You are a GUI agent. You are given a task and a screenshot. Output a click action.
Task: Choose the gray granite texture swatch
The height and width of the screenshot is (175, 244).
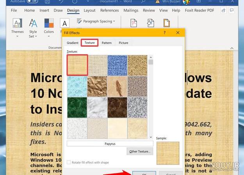point(137,108)
